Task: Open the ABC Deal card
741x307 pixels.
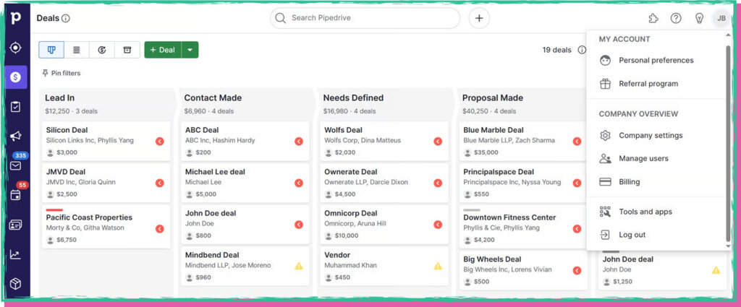Action: pyautogui.click(x=245, y=141)
